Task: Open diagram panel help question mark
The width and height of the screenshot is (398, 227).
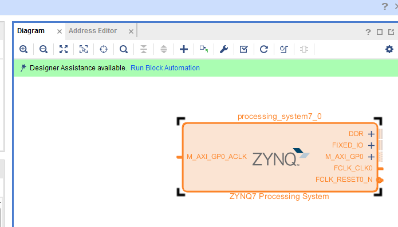Action: coord(368,32)
